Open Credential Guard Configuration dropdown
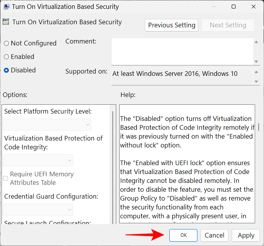 tap(38, 209)
